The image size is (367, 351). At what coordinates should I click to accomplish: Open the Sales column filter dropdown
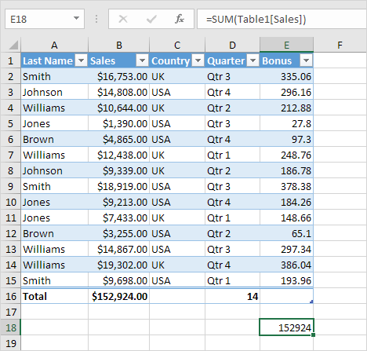tap(143, 60)
